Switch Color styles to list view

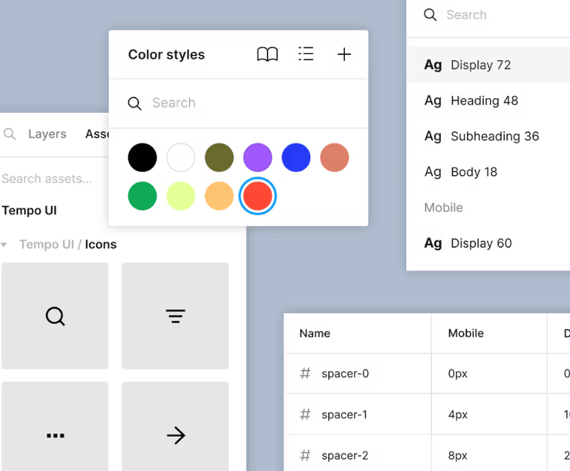[306, 54]
